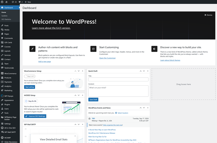Collapse the WordPress Events and News panel
This screenshot has height=143, width=217.
point(148,108)
